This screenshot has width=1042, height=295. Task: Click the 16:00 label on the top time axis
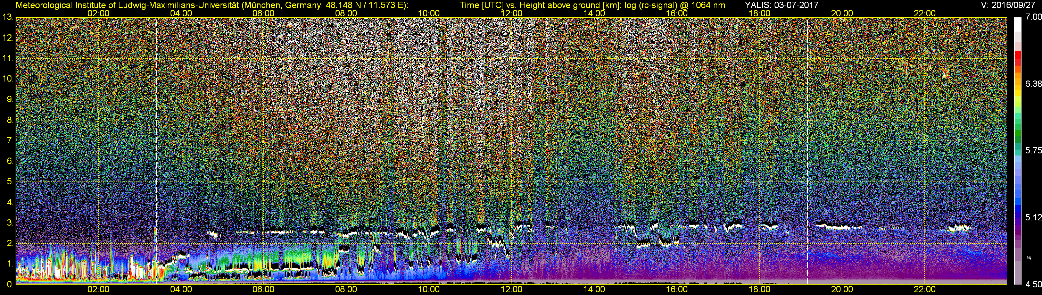click(677, 13)
